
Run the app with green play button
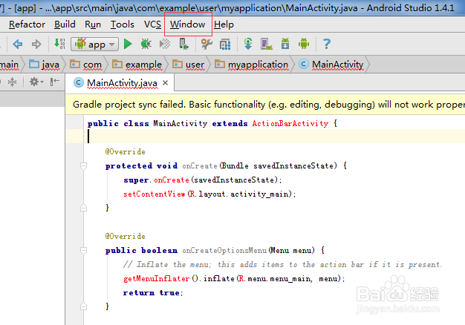(128, 44)
